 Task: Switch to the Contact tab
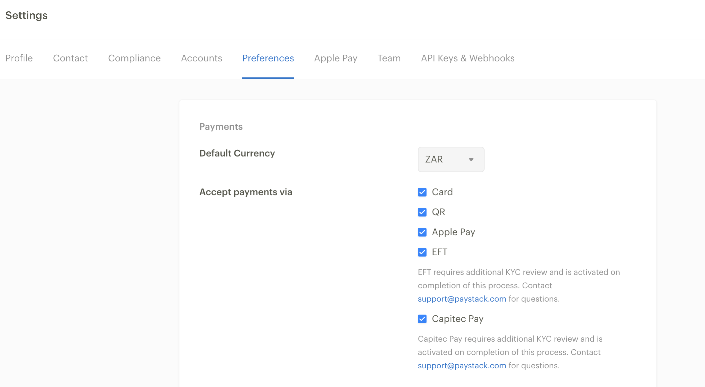pyautogui.click(x=70, y=58)
